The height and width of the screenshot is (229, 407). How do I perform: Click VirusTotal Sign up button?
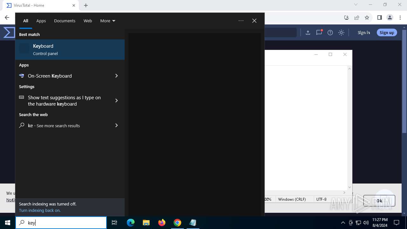(x=387, y=32)
